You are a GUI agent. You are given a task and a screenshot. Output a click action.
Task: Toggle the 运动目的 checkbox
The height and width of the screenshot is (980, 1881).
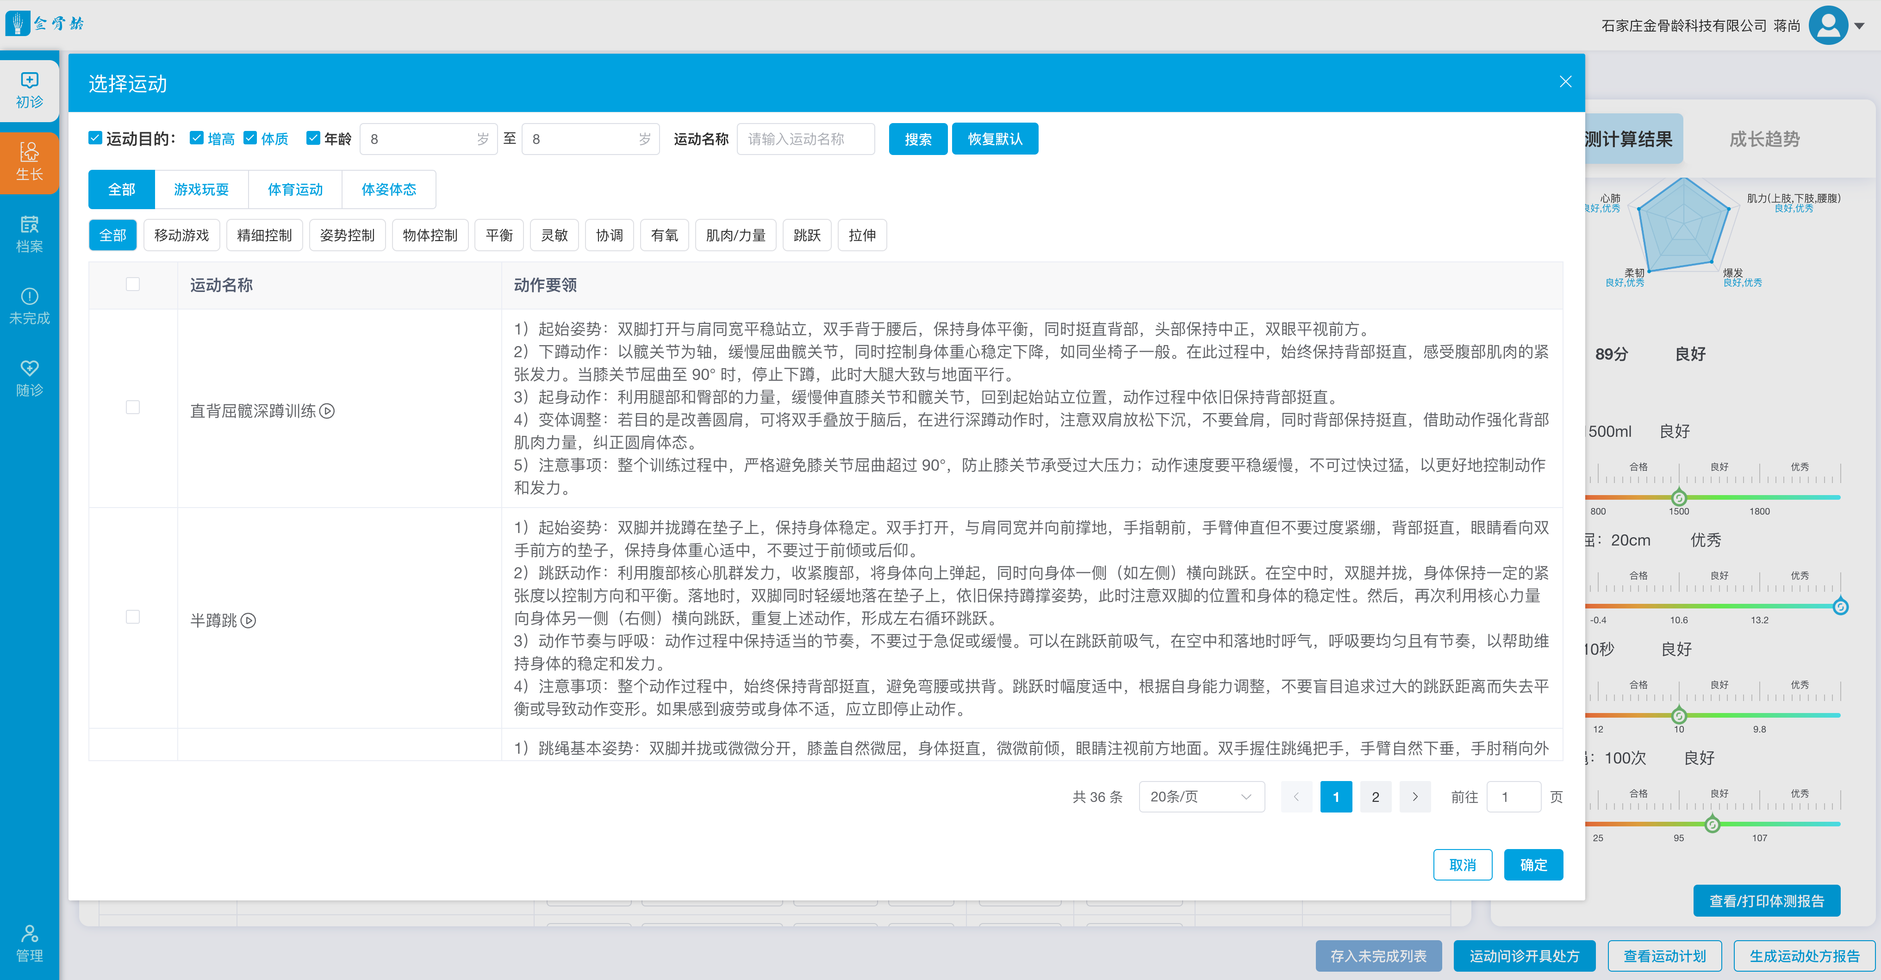click(x=95, y=138)
